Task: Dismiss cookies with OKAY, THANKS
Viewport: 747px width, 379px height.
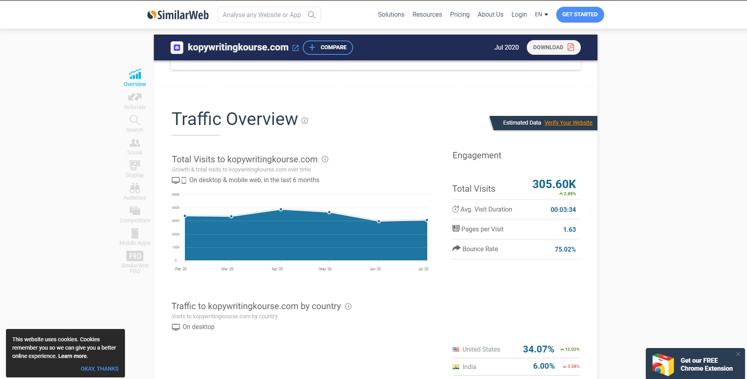Action: point(100,369)
